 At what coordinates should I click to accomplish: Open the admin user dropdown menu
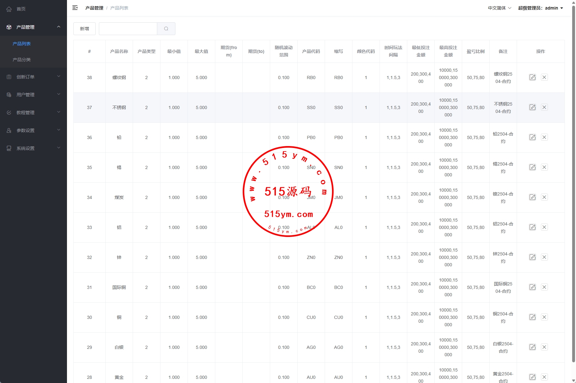[540, 8]
